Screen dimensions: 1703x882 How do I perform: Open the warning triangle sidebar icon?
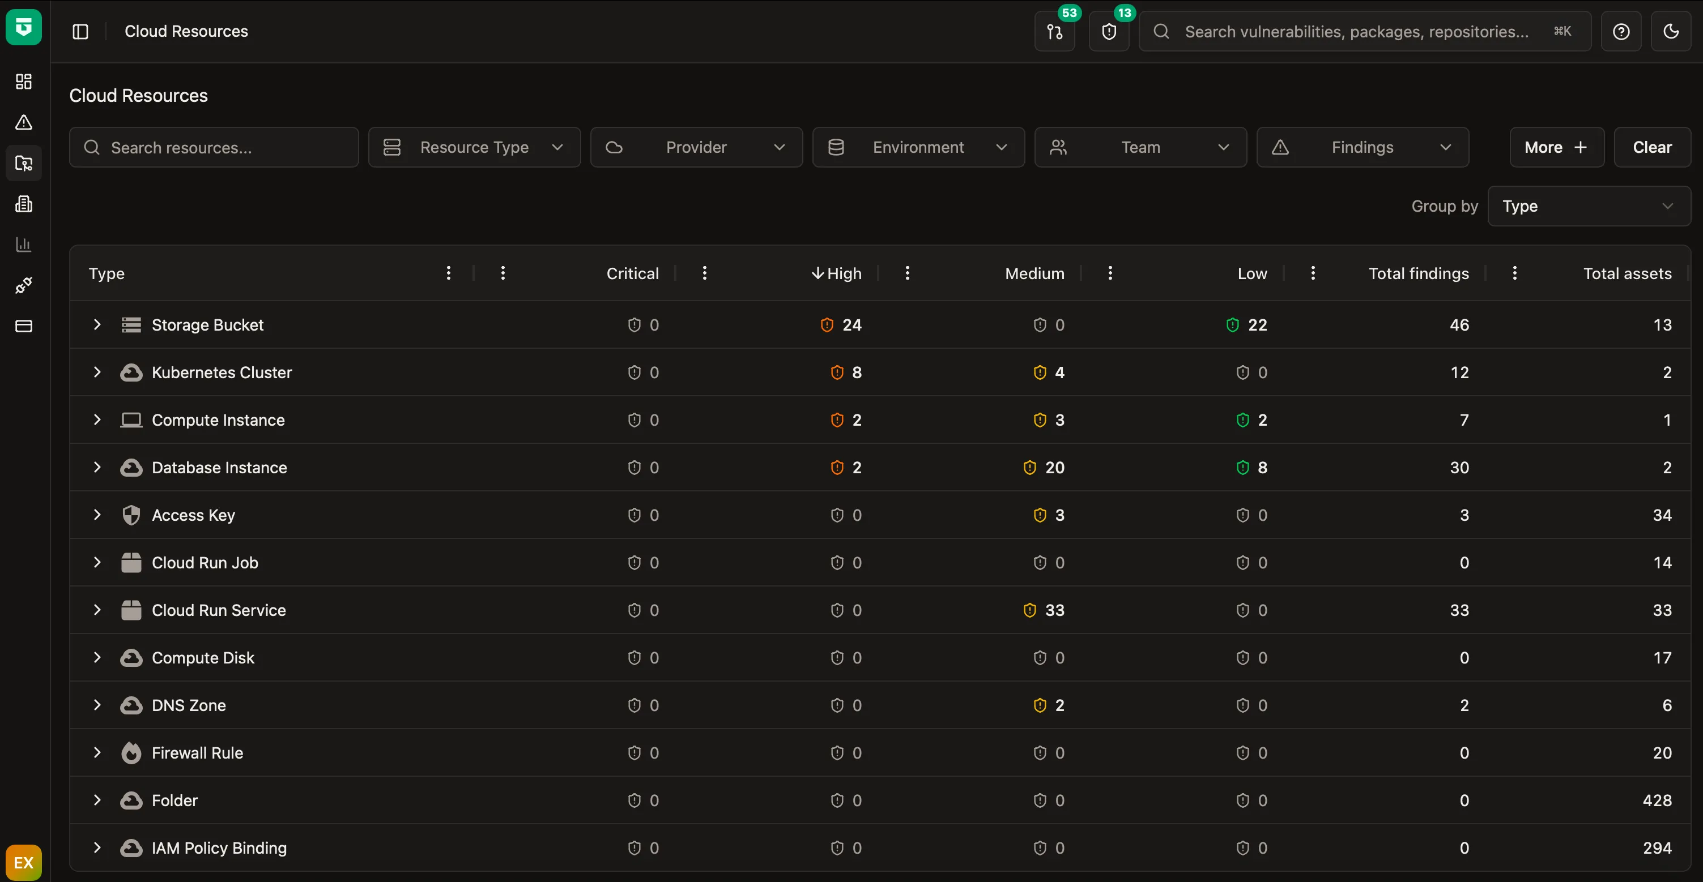[24, 122]
